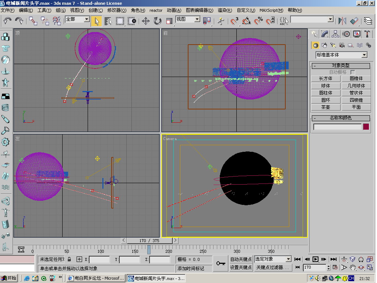Click the Undo arrow in the main toolbar
The height and width of the screenshot is (283, 377).
pyautogui.click(x=7, y=21)
